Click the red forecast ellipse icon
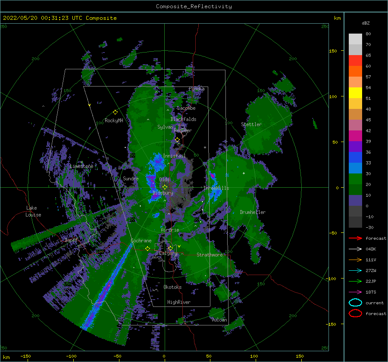 point(355,313)
